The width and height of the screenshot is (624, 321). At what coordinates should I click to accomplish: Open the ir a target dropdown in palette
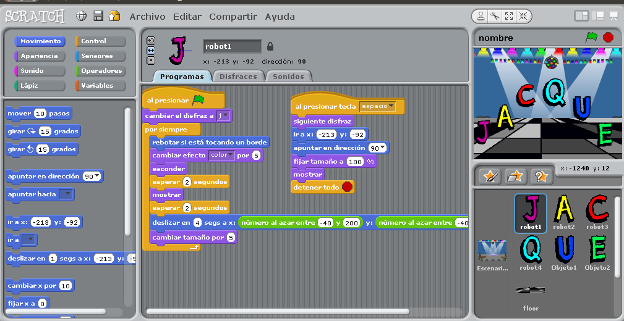pos(30,240)
